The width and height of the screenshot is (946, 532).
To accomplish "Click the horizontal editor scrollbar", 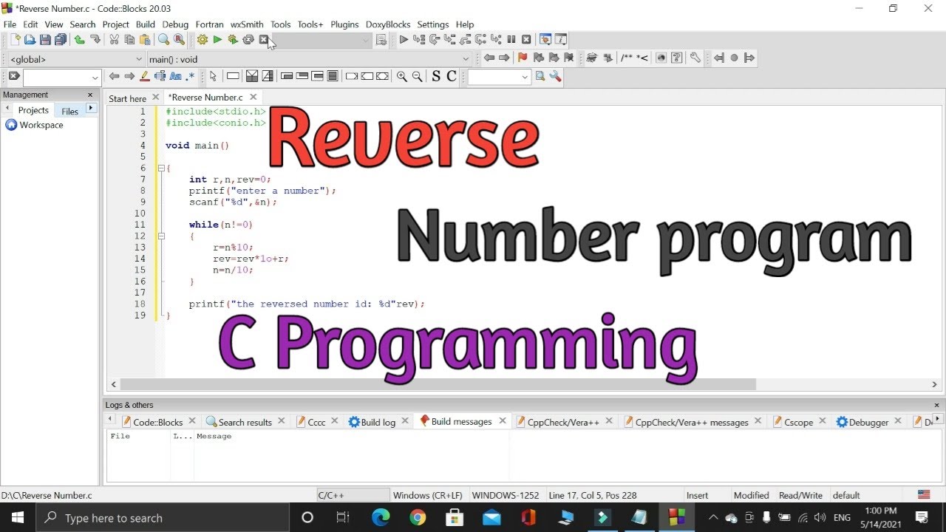I will [x=438, y=384].
